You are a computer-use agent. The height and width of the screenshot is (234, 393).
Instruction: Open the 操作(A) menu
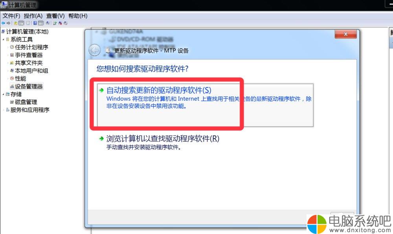(x=33, y=16)
